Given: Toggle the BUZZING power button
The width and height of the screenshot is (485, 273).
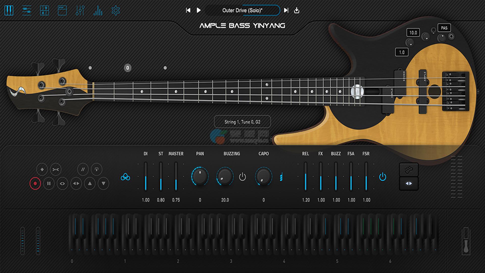Looking at the screenshot, I should [x=243, y=177].
